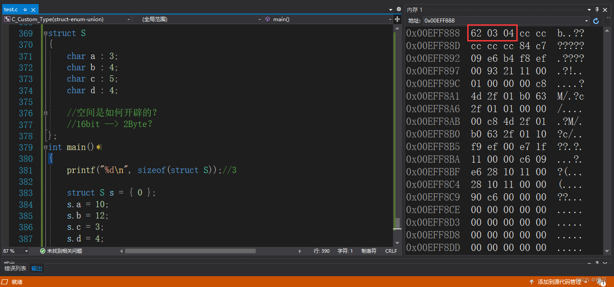Click the memory address 0x00EFF888 row
The image size is (614, 287).
point(495,33)
